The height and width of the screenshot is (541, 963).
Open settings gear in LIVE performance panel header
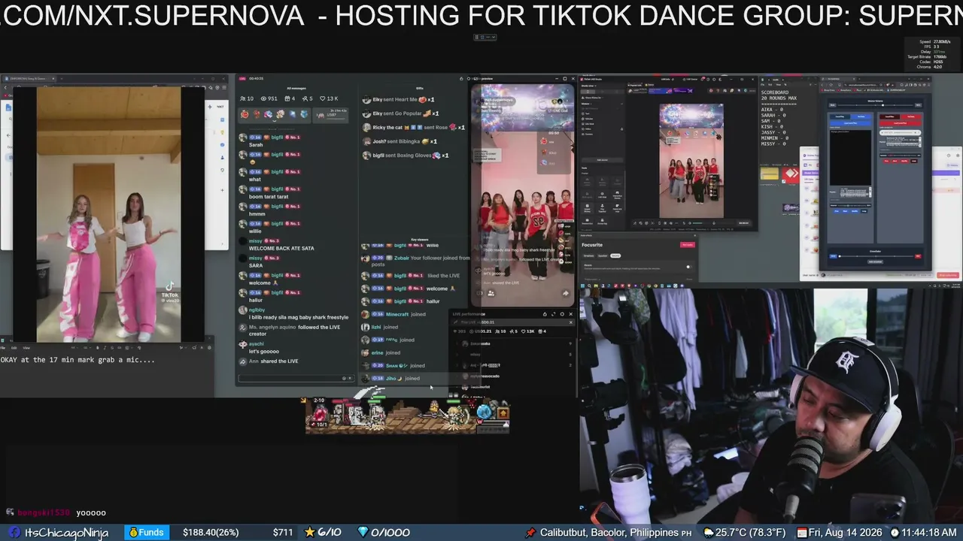562,314
